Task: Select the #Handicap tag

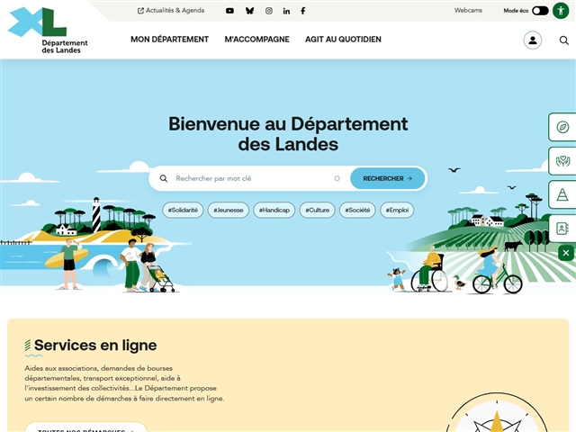Action: click(x=274, y=210)
